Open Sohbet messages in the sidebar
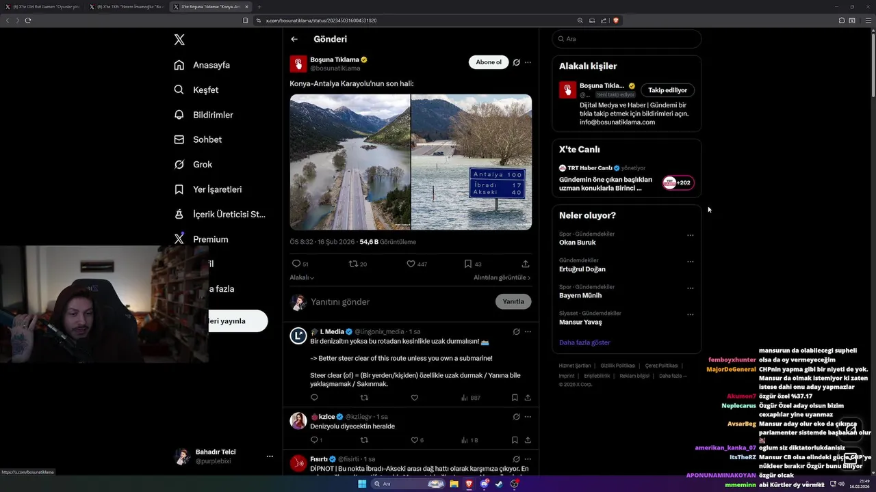The width and height of the screenshot is (876, 492). [x=198, y=139]
